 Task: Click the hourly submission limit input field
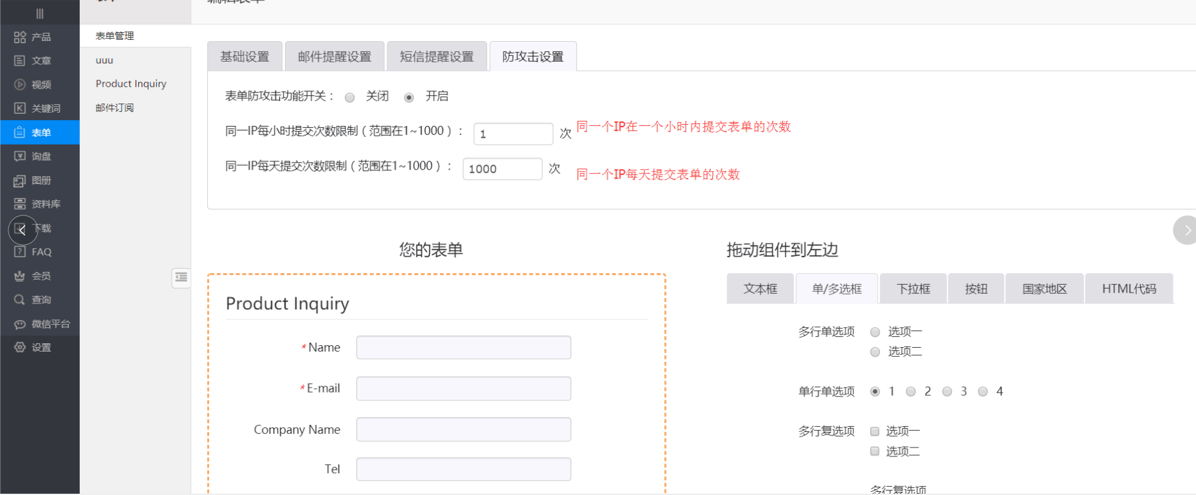point(513,134)
